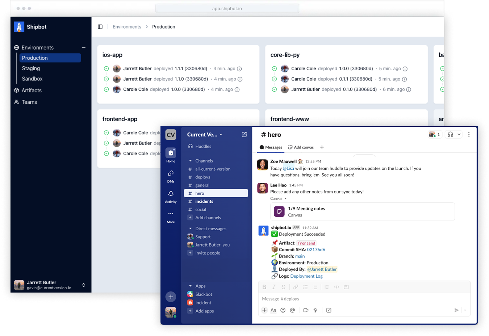The image size is (489, 336).
Task: Open Artifacts in Shipbot sidebar
Action: tap(32, 91)
